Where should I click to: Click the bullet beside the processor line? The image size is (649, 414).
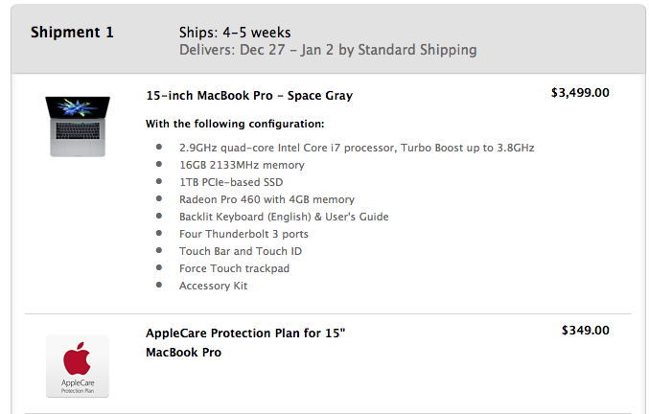159,147
